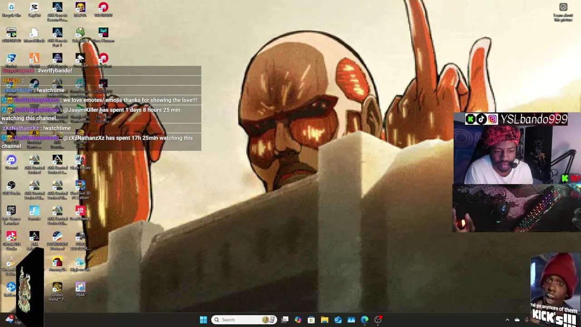This screenshot has height=327, width=581.
Task: Select the High on Life shortcut
Action: pos(80,264)
